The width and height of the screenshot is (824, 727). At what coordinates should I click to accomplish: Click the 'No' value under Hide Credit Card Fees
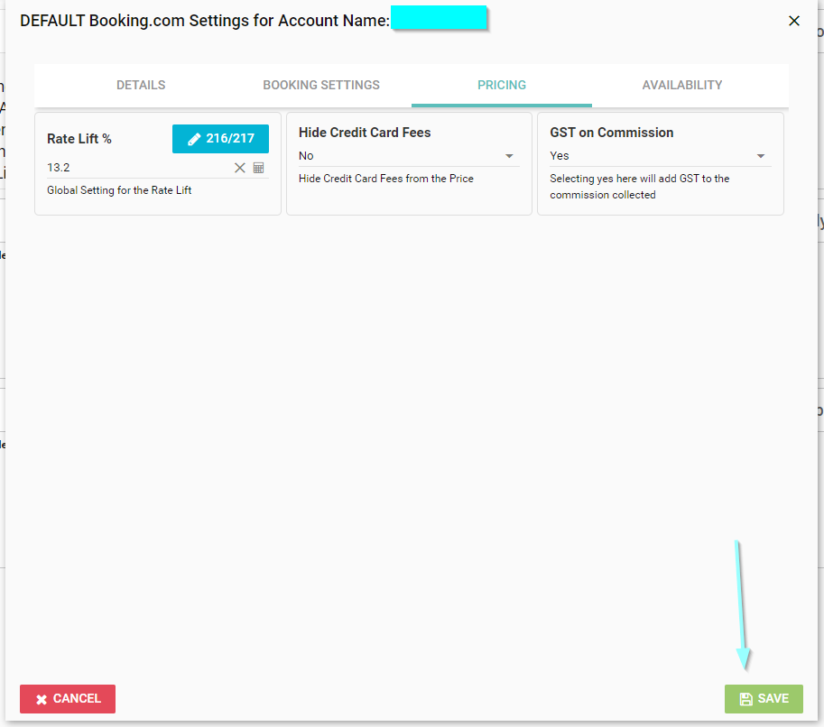pyautogui.click(x=307, y=156)
